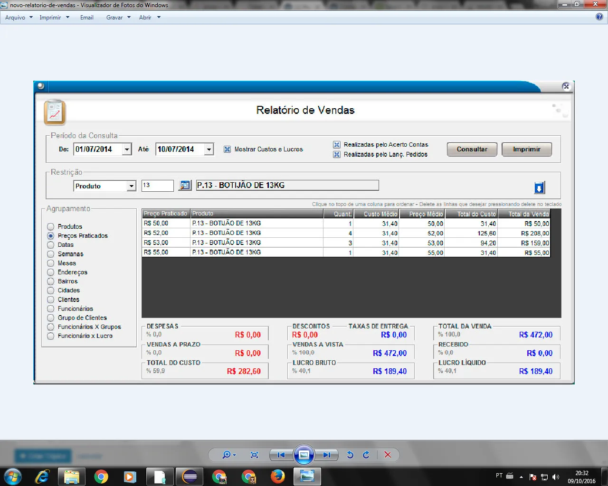Viewport: 608px width, 486px height.
Task: Rotate the image clockwise
Action: (366, 455)
